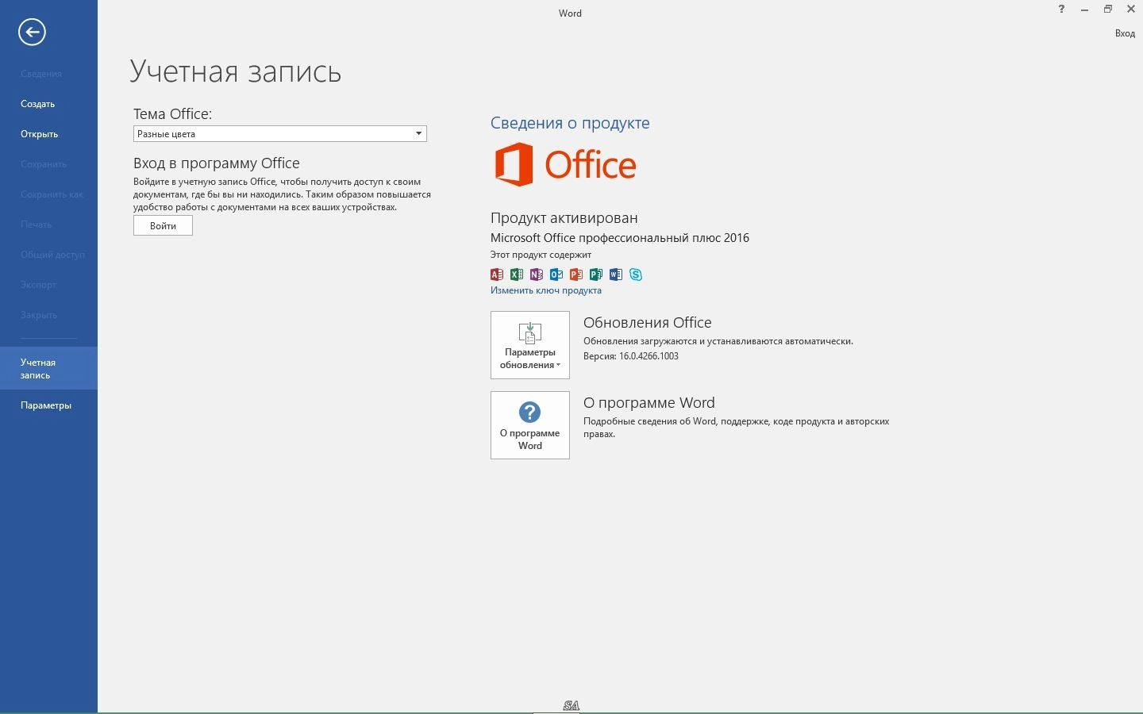Viewport: 1143px width, 714px height.
Task: Click Microsoft Office профессиональный плюс 2016 text
Action: pyautogui.click(x=619, y=238)
